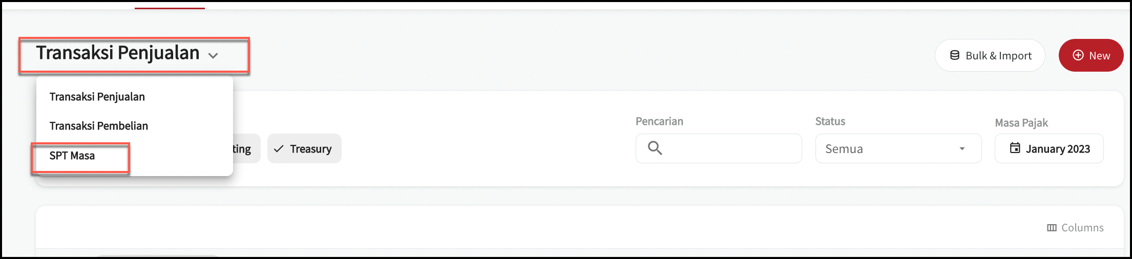
Task: Click the database icon in Bulk & Import
Action: point(955,55)
